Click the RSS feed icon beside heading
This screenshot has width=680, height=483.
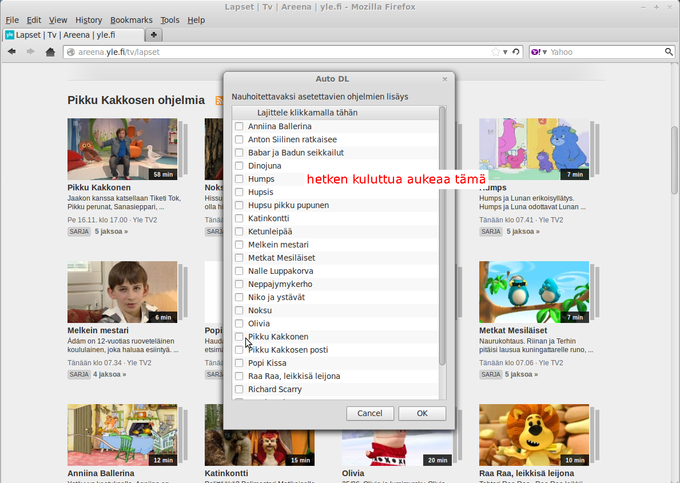point(219,101)
